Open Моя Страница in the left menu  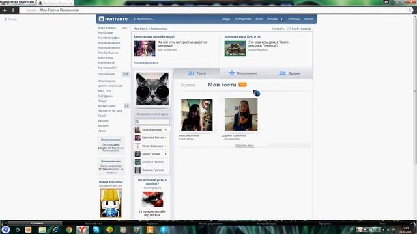[107, 28]
